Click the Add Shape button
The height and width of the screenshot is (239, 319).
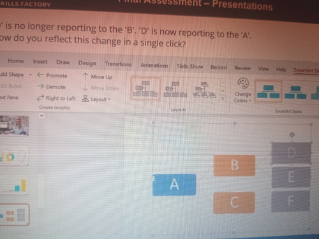[x=12, y=75]
